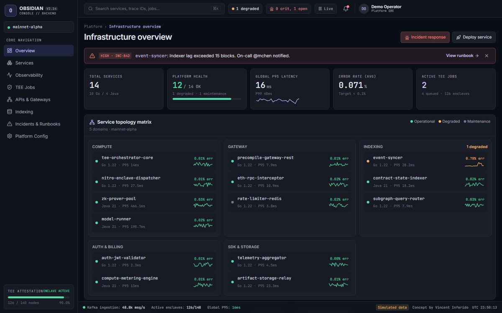
Task: Click the Platform breadcrumb link
Action: pyautogui.click(x=93, y=26)
